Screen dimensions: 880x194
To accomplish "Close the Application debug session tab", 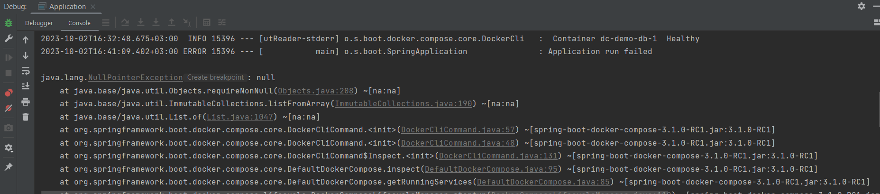I will coord(93,7).
